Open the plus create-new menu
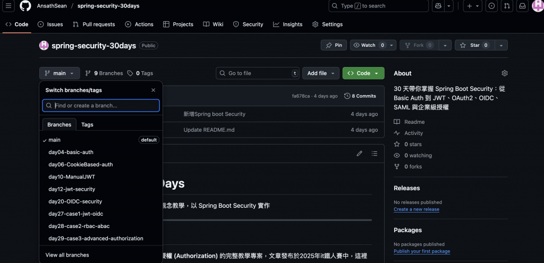Viewport: 544px width, 263px height. tap(472, 6)
